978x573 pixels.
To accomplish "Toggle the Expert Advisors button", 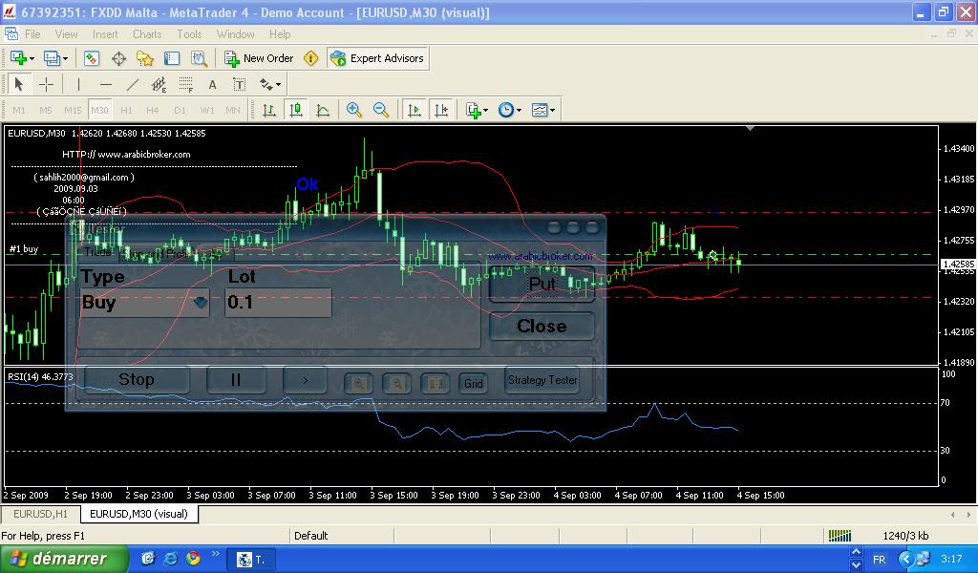I will [x=377, y=58].
